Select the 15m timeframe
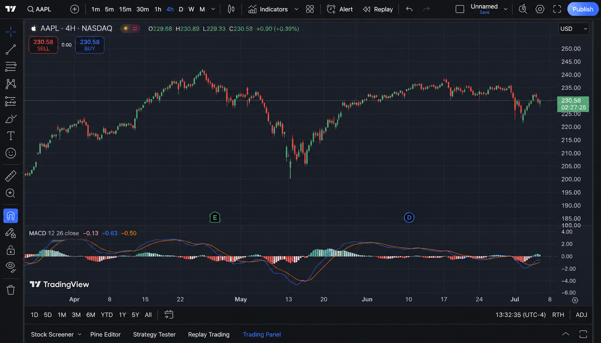The image size is (601, 343). coord(125,9)
